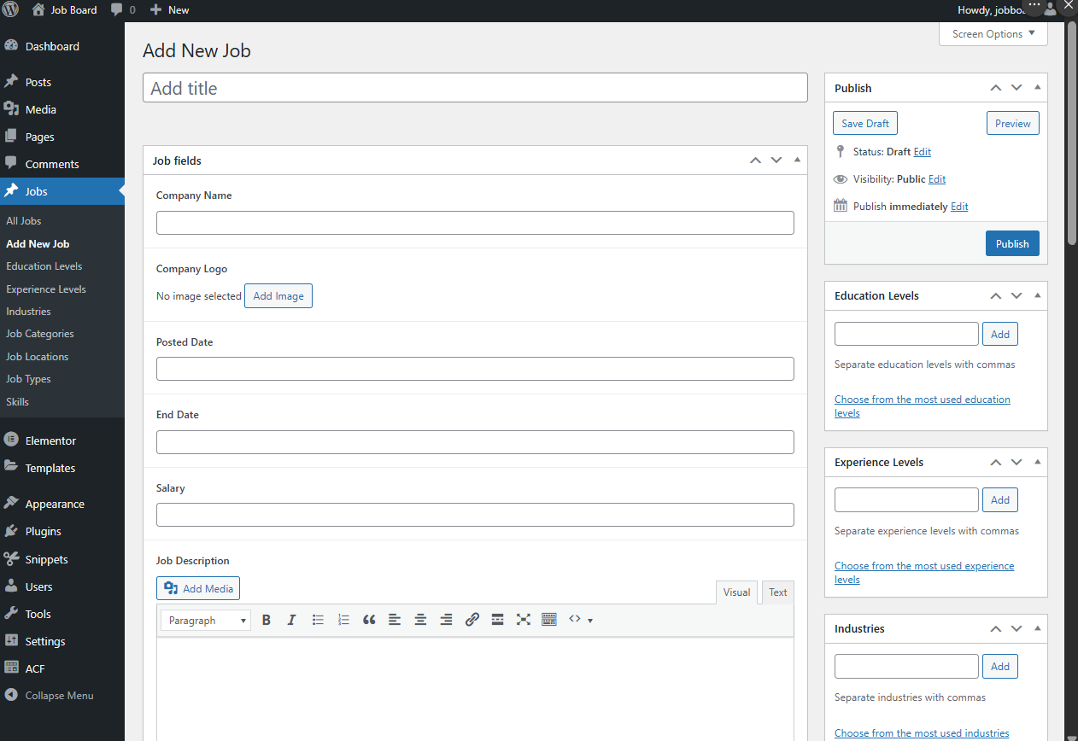Collapse the Industries panel

(1037, 628)
